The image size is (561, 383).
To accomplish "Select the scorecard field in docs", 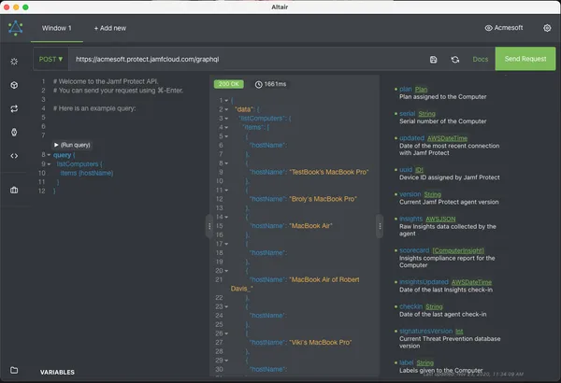I will point(414,250).
